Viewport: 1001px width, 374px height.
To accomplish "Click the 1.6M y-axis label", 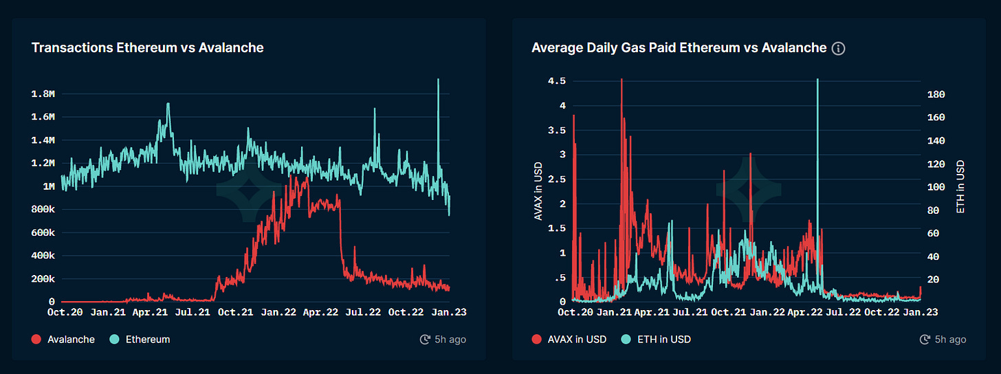I will tap(43, 117).
